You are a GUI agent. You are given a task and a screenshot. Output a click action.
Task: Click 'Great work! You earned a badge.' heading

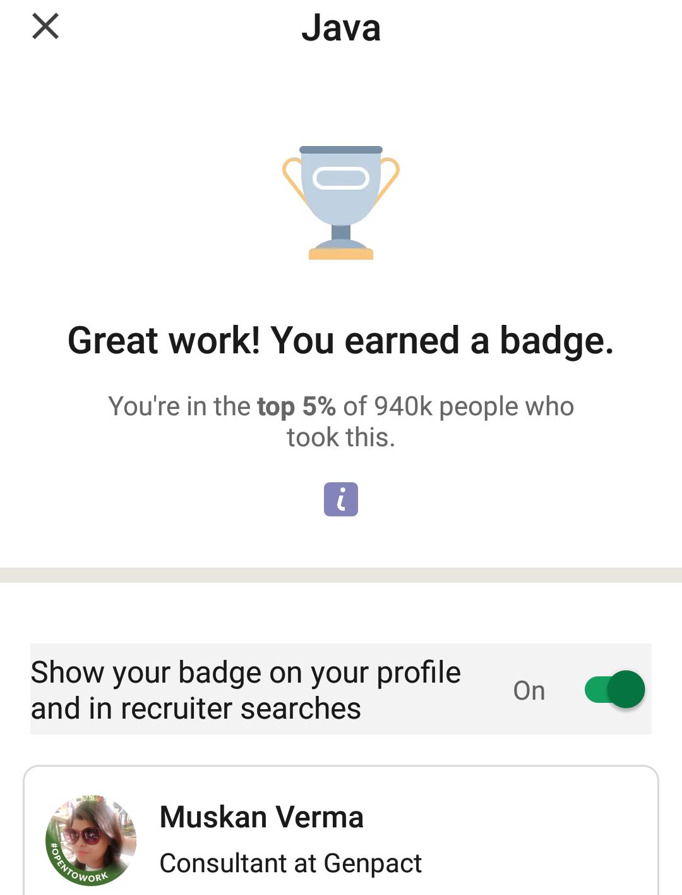(341, 341)
